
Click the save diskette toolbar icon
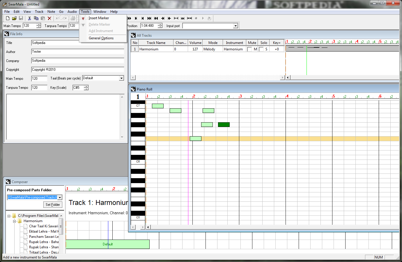click(21, 18)
